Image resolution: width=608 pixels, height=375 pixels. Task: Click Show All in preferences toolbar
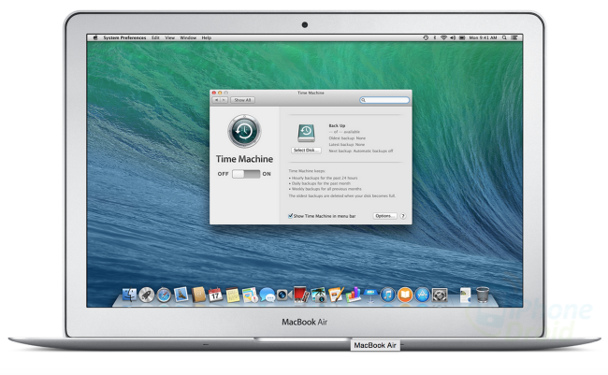243,100
